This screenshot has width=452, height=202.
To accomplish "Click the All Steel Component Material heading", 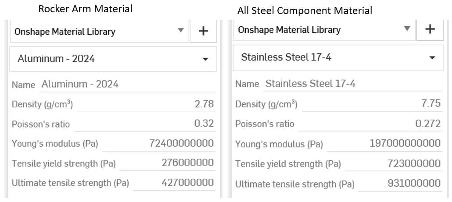I will tap(305, 11).
